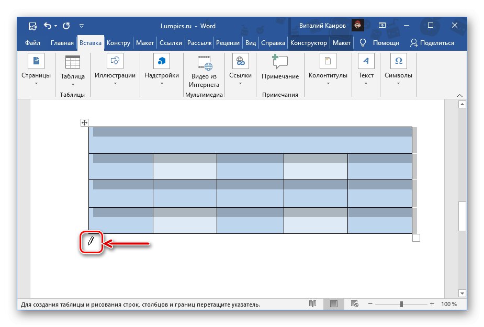Undo the last action
The height and width of the screenshot is (327, 484).
point(47,26)
